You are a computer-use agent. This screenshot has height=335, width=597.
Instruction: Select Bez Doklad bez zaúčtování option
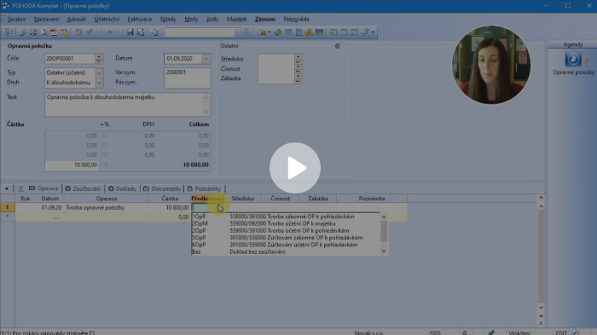pos(286,251)
